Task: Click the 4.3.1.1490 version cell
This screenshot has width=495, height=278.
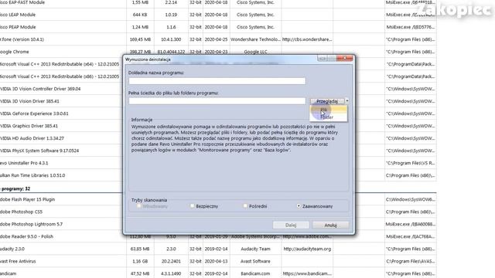Action: click(x=171, y=273)
